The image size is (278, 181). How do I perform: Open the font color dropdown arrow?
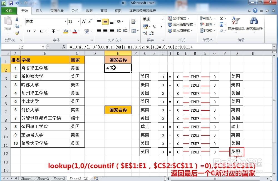79,31
